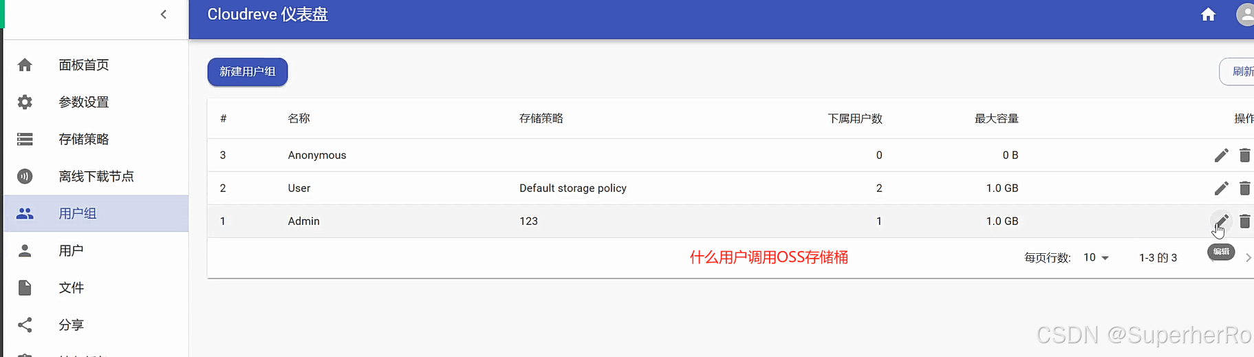
Task: Open rows per page dropdown
Action: point(1096,257)
